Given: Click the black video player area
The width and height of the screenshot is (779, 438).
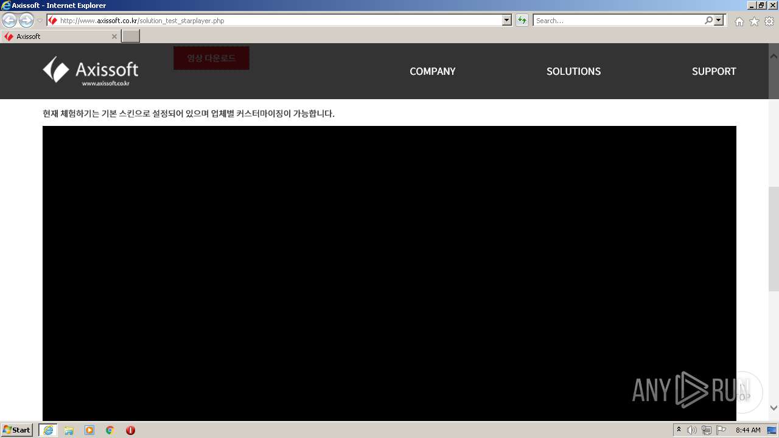Looking at the screenshot, I should pyautogui.click(x=389, y=273).
